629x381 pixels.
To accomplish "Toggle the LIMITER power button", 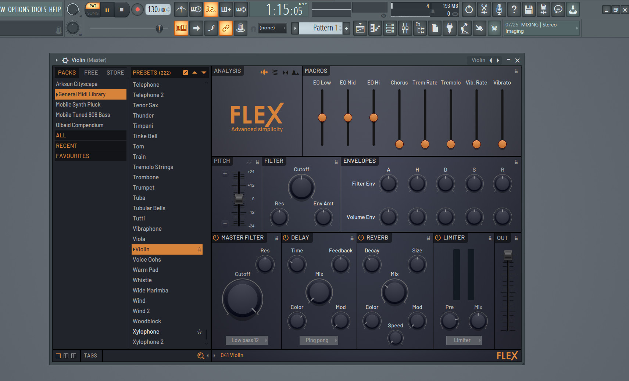I will tap(438, 238).
